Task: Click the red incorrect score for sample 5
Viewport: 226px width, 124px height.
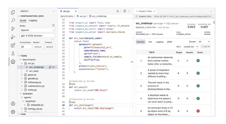Action: point(198,111)
